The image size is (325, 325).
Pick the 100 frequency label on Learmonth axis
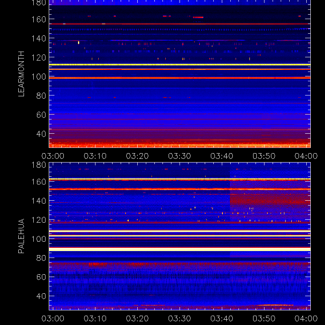[39, 77]
